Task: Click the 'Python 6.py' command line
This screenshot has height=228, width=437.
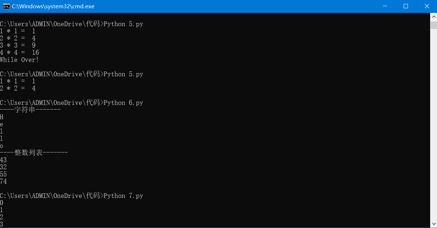Action: pos(71,103)
